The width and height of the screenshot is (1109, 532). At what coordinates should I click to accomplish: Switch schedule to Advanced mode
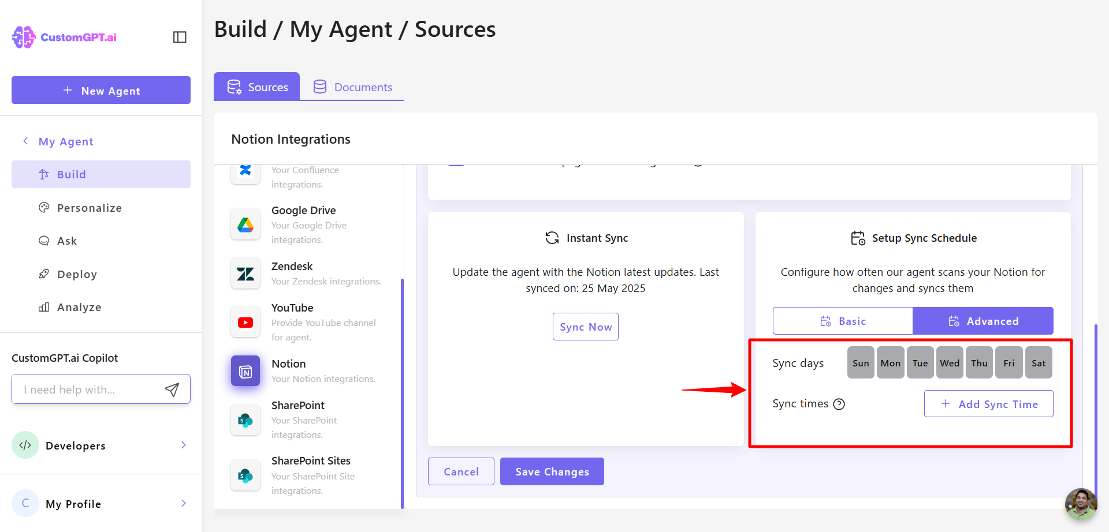point(983,321)
